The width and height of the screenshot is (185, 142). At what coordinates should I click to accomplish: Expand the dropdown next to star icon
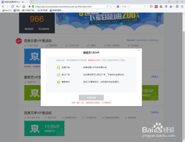pyautogui.click(x=114, y=7)
